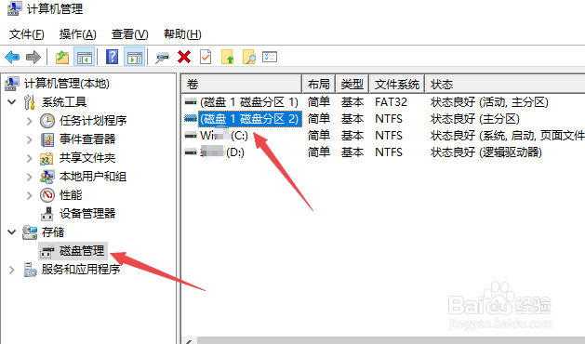Open Help via the question mark icon
This screenshot has height=344, width=585.
112,57
